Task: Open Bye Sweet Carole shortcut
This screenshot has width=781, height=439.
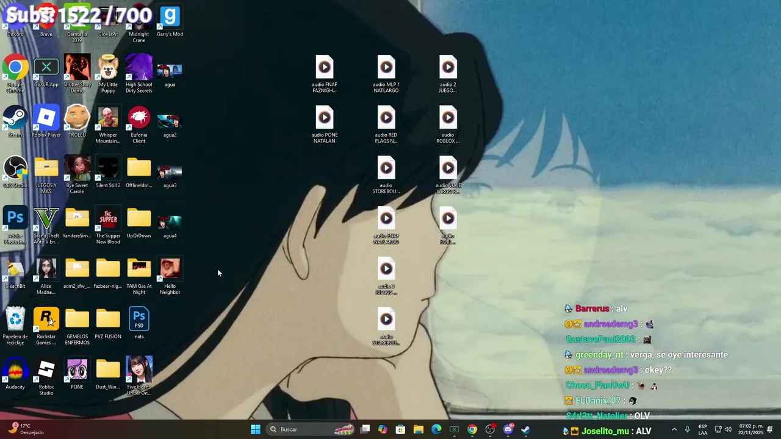Action: [77, 175]
